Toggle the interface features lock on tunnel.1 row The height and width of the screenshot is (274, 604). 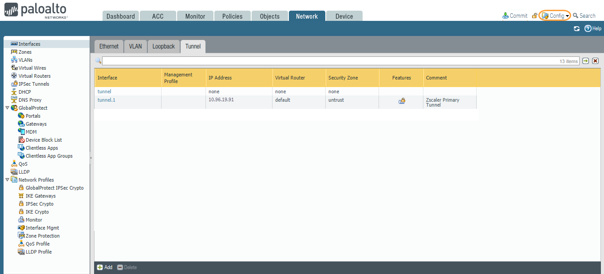pyautogui.click(x=402, y=101)
